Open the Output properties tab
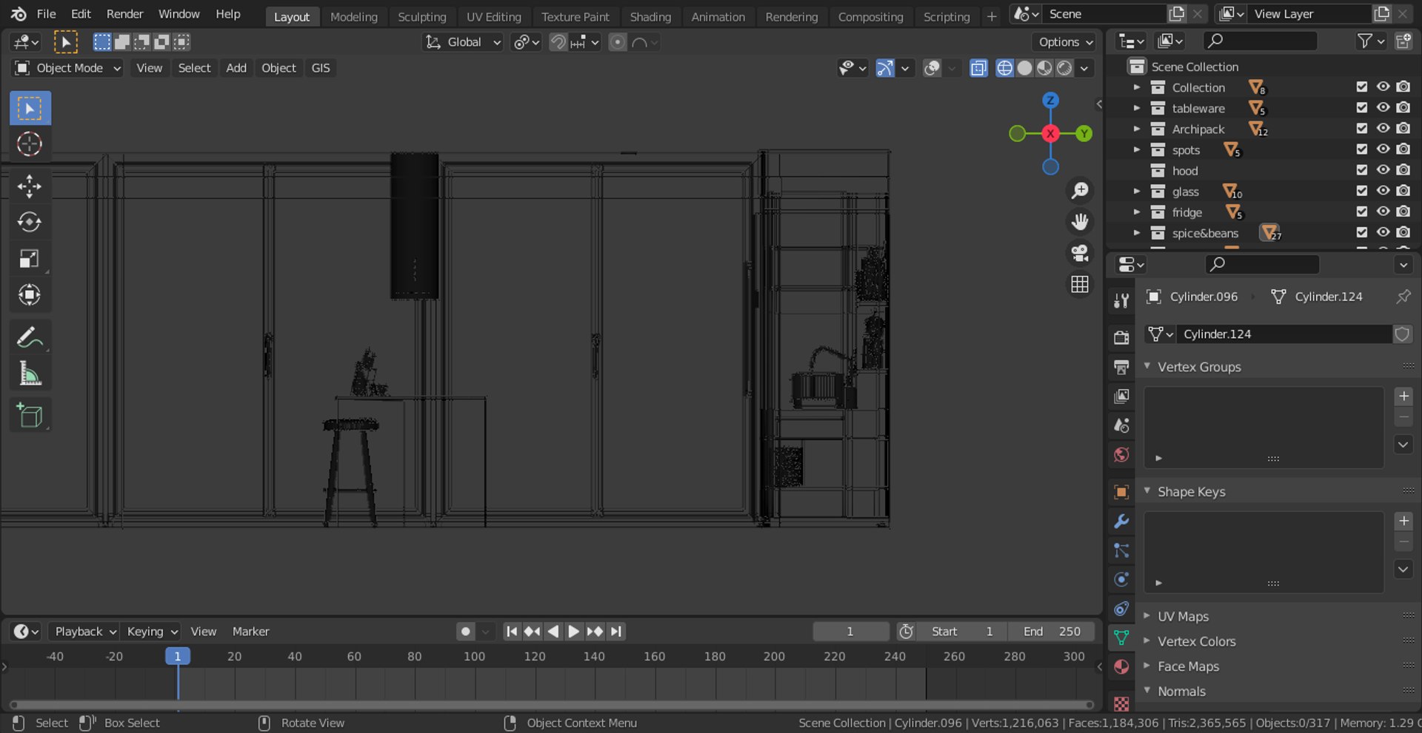The image size is (1422, 733). [x=1121, y=367]
